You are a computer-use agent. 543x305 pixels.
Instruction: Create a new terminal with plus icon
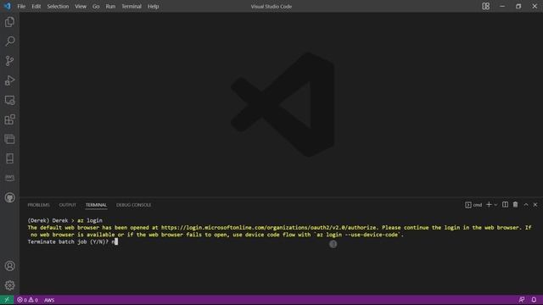point(489,205)
